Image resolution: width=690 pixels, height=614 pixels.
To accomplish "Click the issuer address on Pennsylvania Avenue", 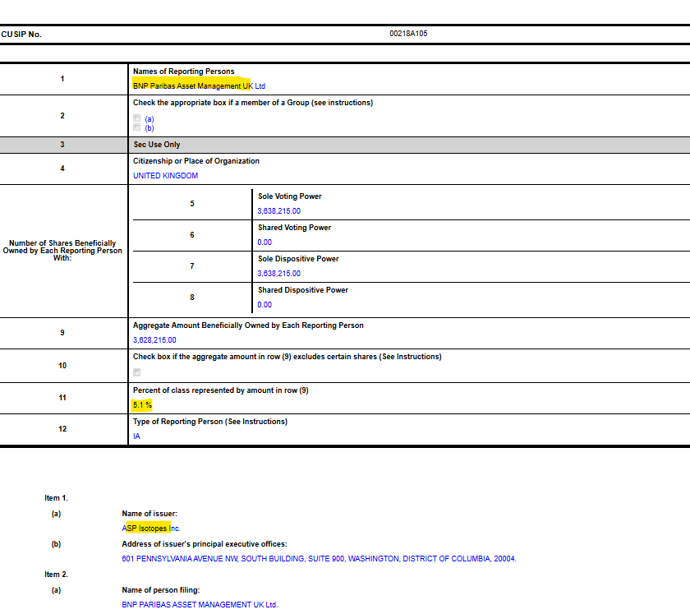I will (319, 558).
